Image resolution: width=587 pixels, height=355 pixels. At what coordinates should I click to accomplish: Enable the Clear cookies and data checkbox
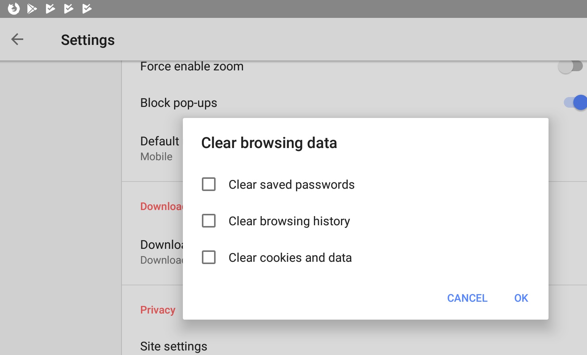(209, 257)
